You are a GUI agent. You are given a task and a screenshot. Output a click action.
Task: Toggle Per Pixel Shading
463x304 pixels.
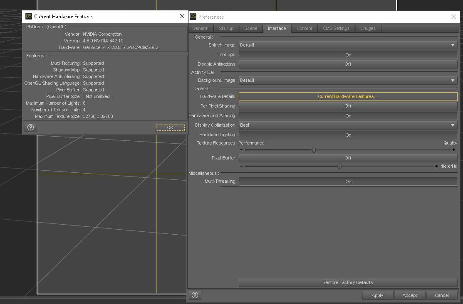point(348,106)
